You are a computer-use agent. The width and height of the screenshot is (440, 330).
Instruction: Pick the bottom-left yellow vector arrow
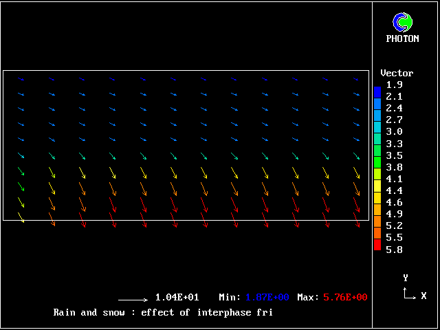21,217
